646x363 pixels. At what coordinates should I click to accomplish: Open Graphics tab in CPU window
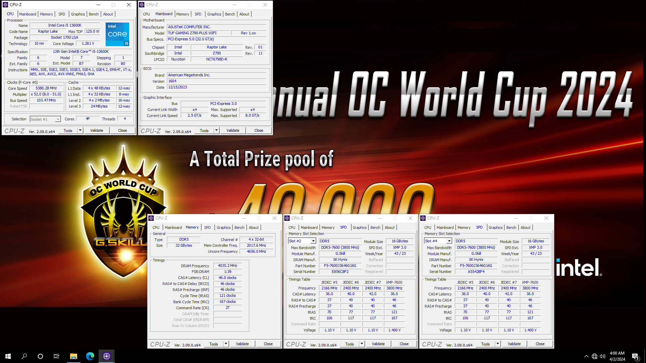[78, 14]
